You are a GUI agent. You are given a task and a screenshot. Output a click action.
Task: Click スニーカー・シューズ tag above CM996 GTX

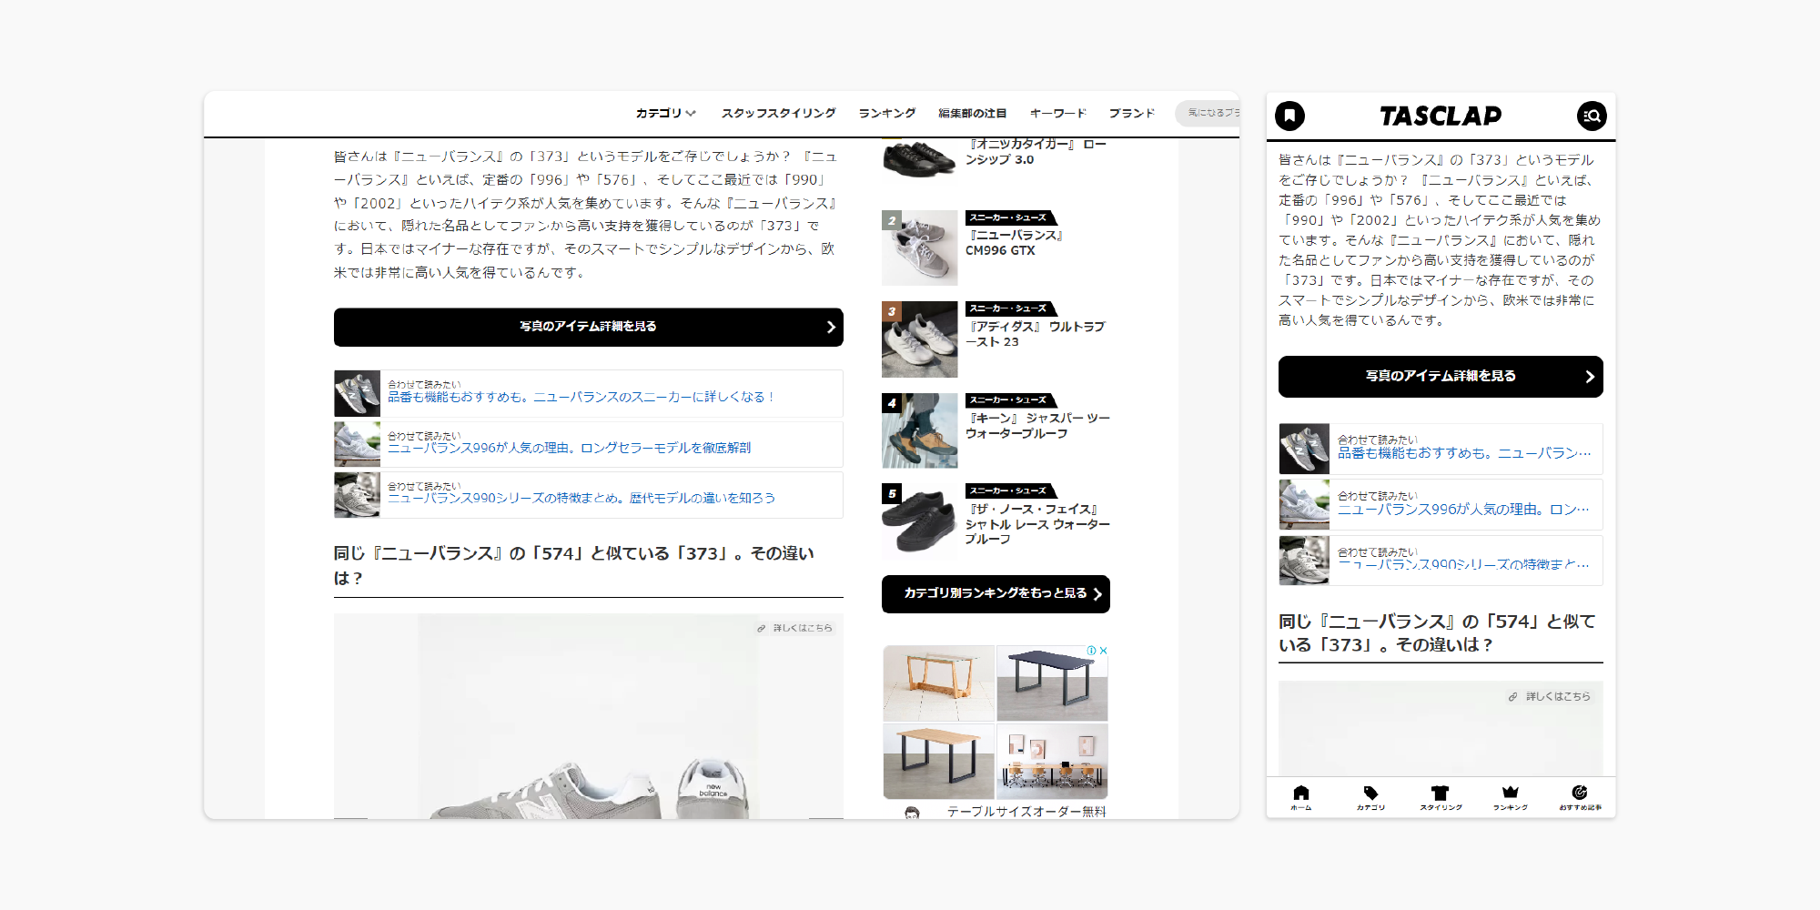pos(1009,218)
